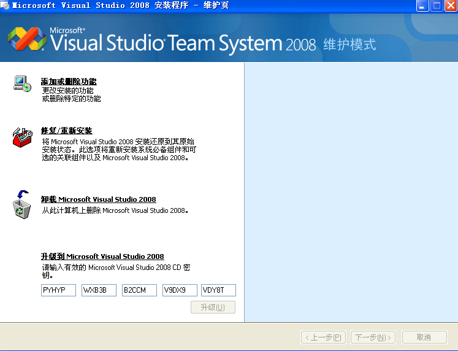Open 升级到 Microsoft Visual Studio 2008 link
The height and width of the screenshot is (351, 458).
[x=102, y=256]
